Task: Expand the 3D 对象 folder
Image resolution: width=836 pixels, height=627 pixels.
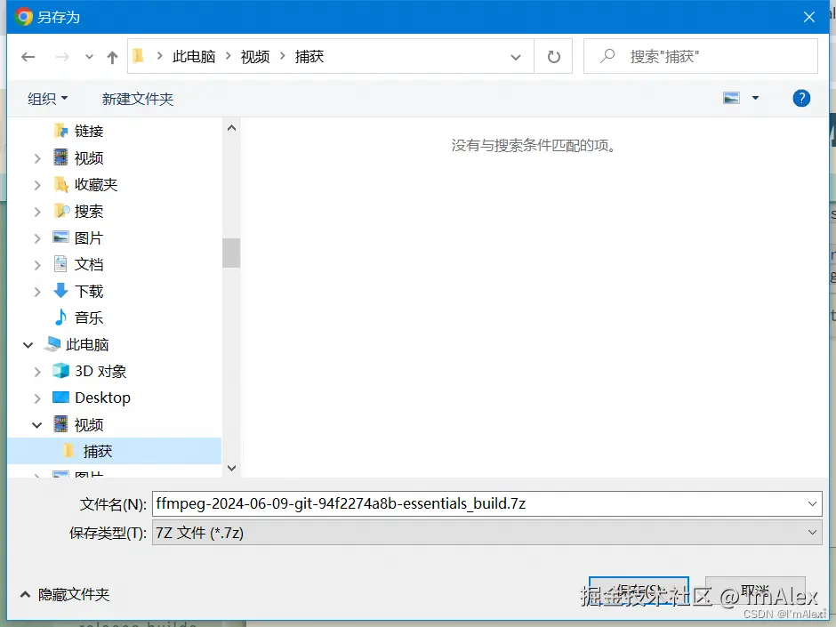Action: click(x=36, y=371)
